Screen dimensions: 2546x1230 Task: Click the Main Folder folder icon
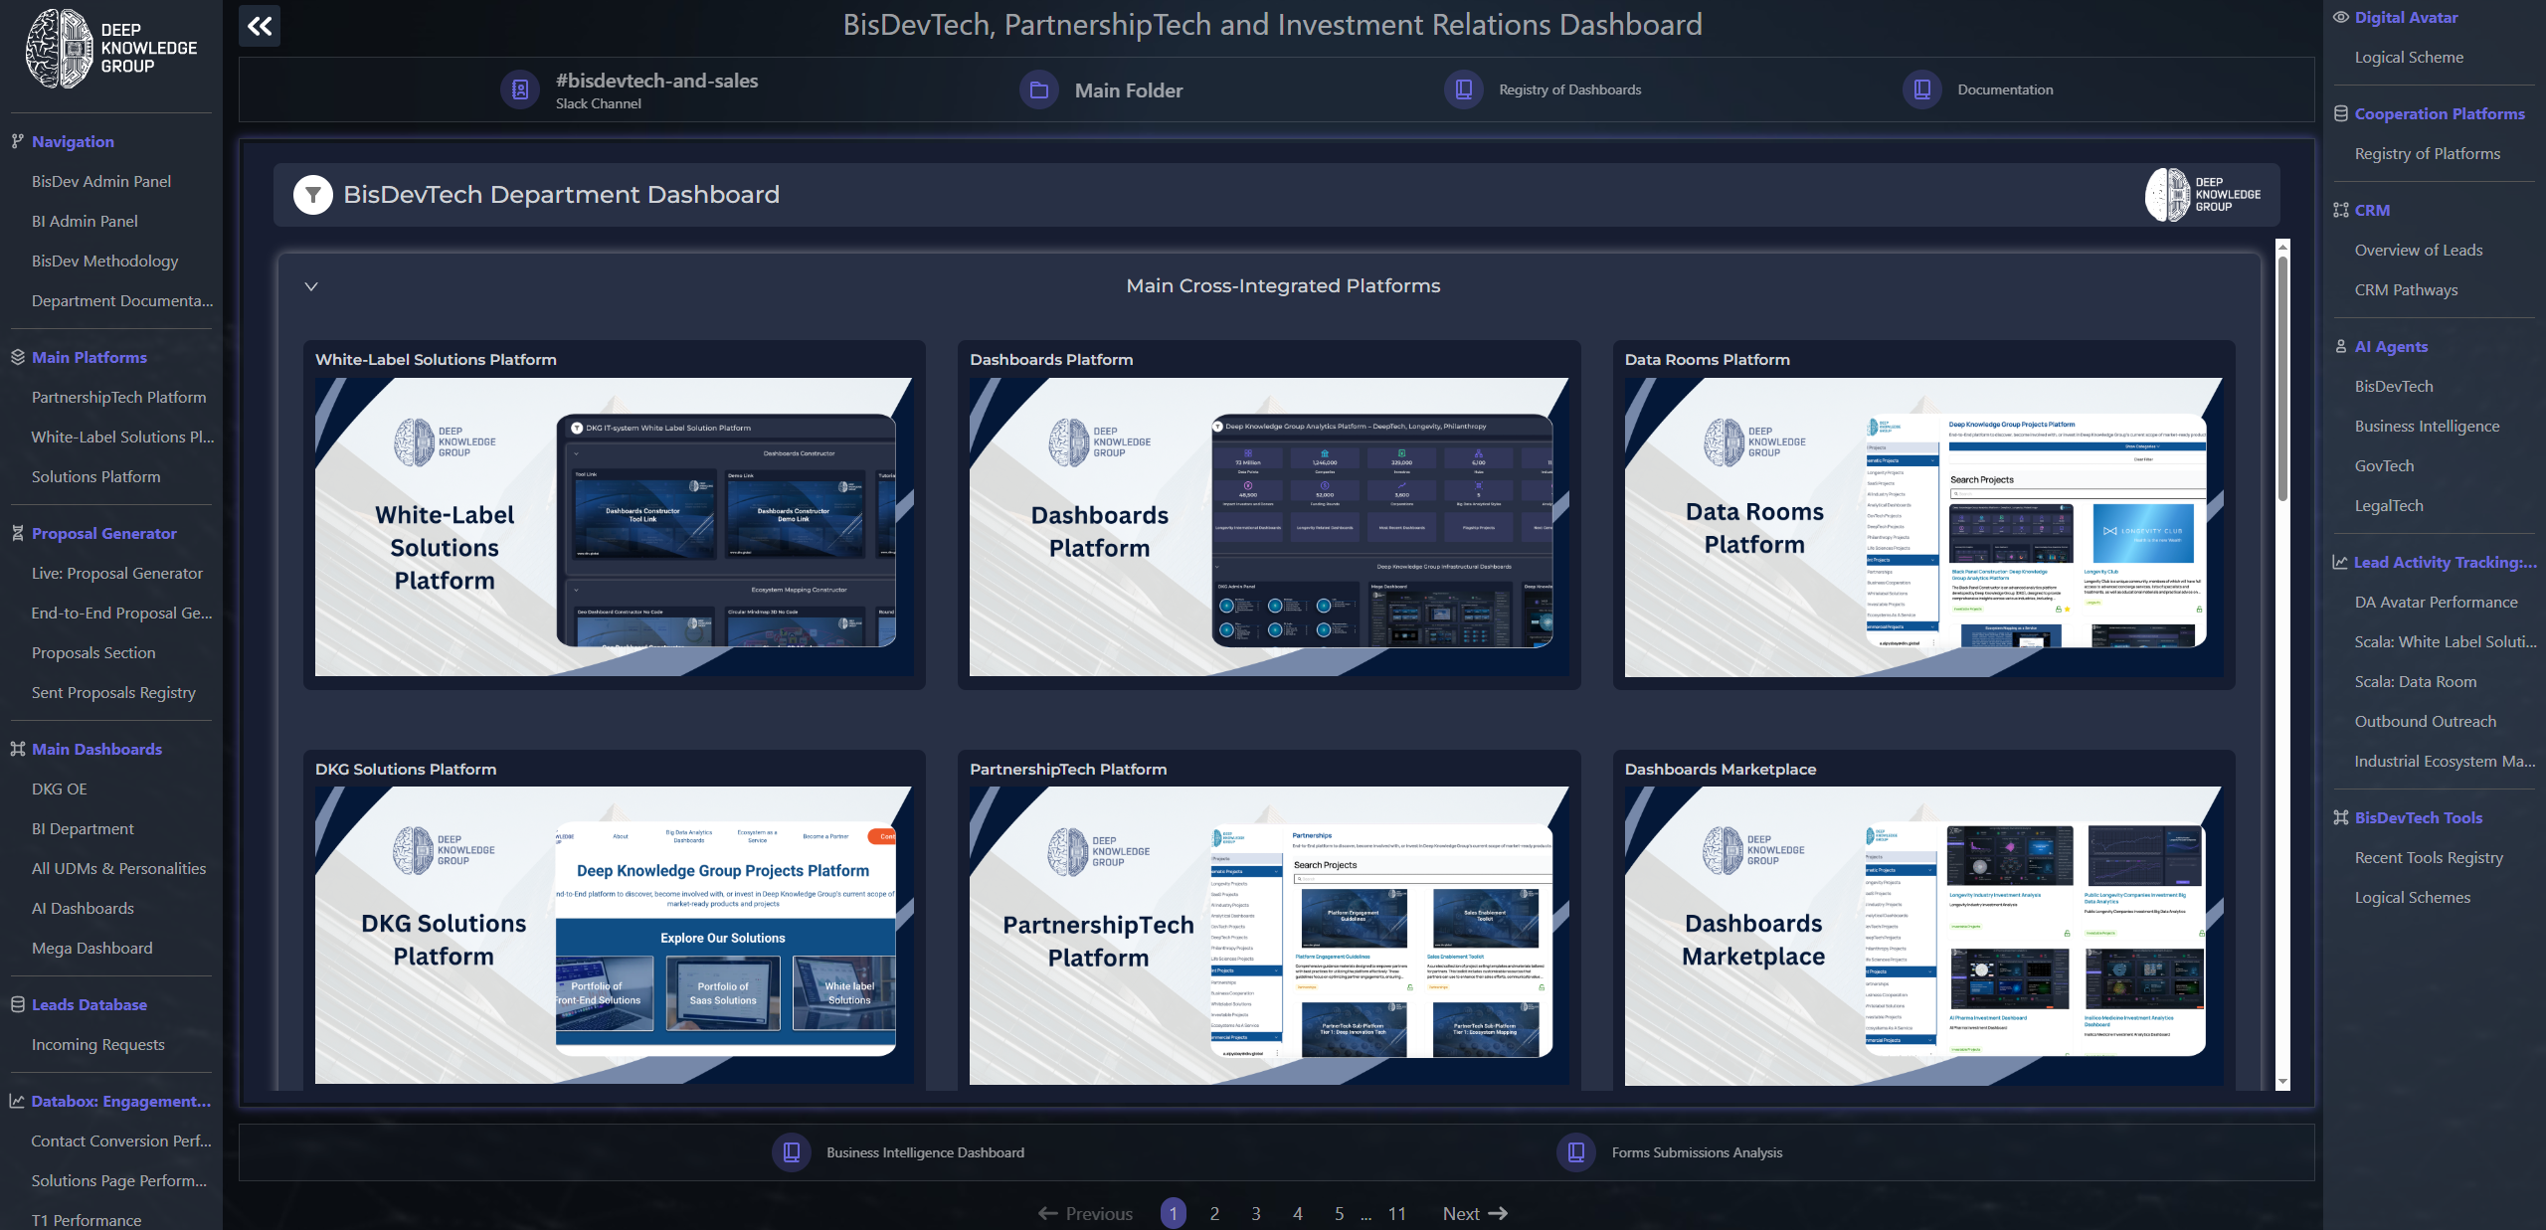pyautogui.click(x=1038, y=90)
